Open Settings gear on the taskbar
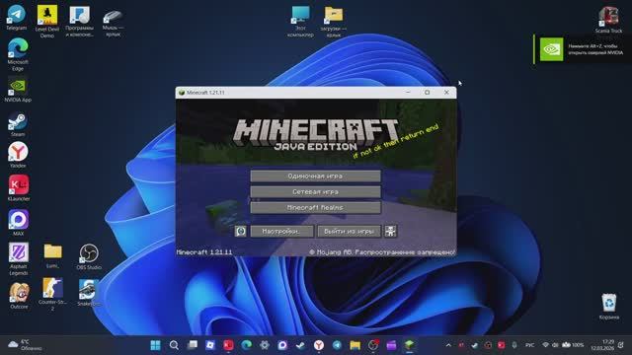Image resolution: width=632 pixels, height=355 pixels. pyautogui.click(x=265, y=345)
